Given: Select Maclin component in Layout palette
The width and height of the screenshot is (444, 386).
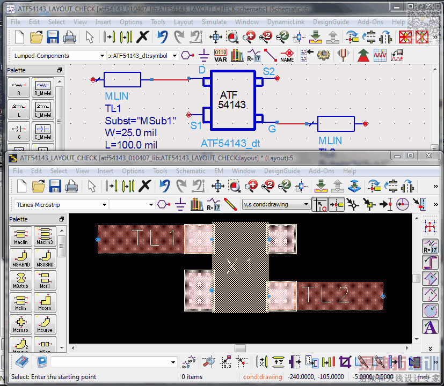Looking at the screenshot, I should [21, 236].
